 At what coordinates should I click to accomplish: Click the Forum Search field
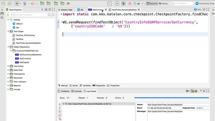pos(182,3)
